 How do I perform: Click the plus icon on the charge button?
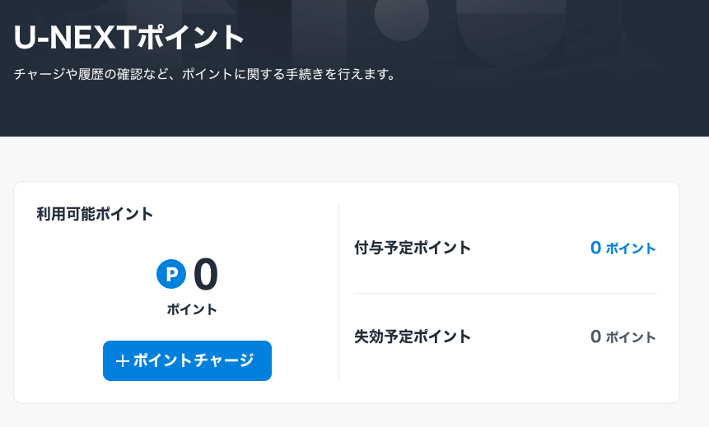(x=123, y=360)
